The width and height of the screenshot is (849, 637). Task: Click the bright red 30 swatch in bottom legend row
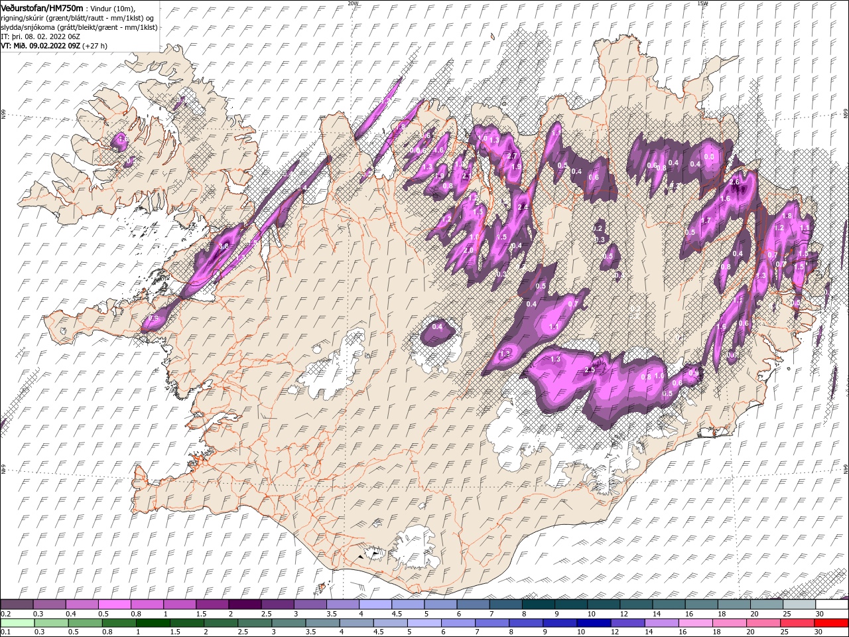coord(832,623)
